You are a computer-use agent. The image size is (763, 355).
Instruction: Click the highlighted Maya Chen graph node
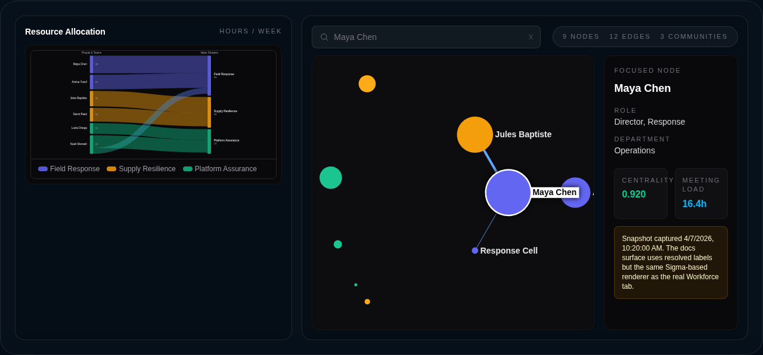tap(508, 193)
